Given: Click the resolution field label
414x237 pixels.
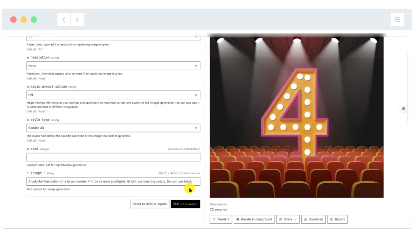Looking at the screenshot, I should pyautogui.click(x=40, y=57).
